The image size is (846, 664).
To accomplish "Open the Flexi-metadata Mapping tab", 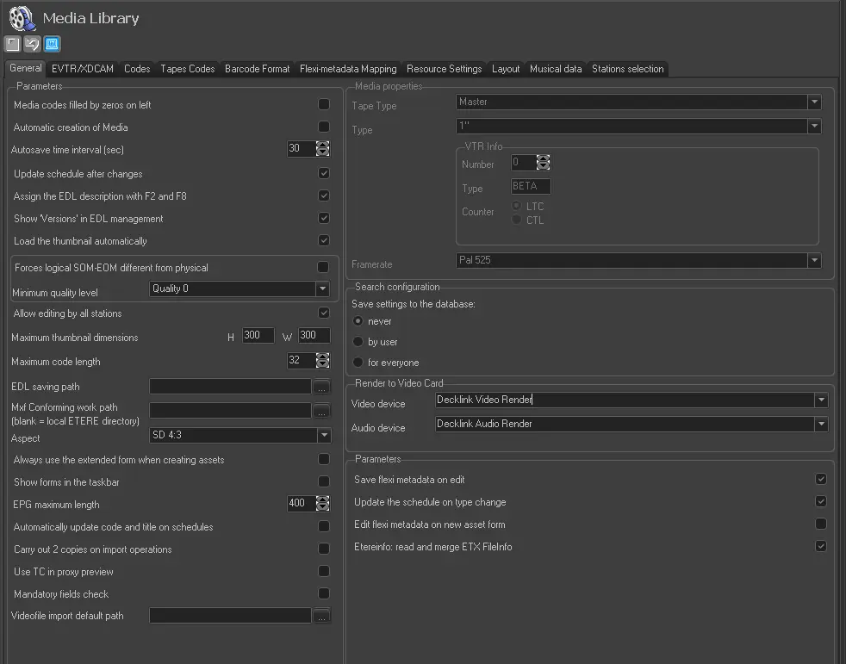I will click(x=348, y=69).
